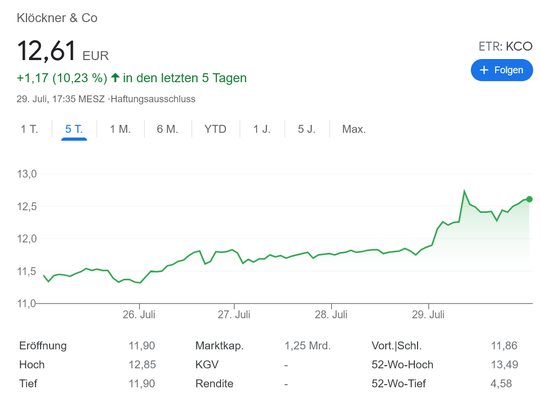Click the Folgen follow button
This screenshot has width=540, height=401.
[x=501, y=70]
